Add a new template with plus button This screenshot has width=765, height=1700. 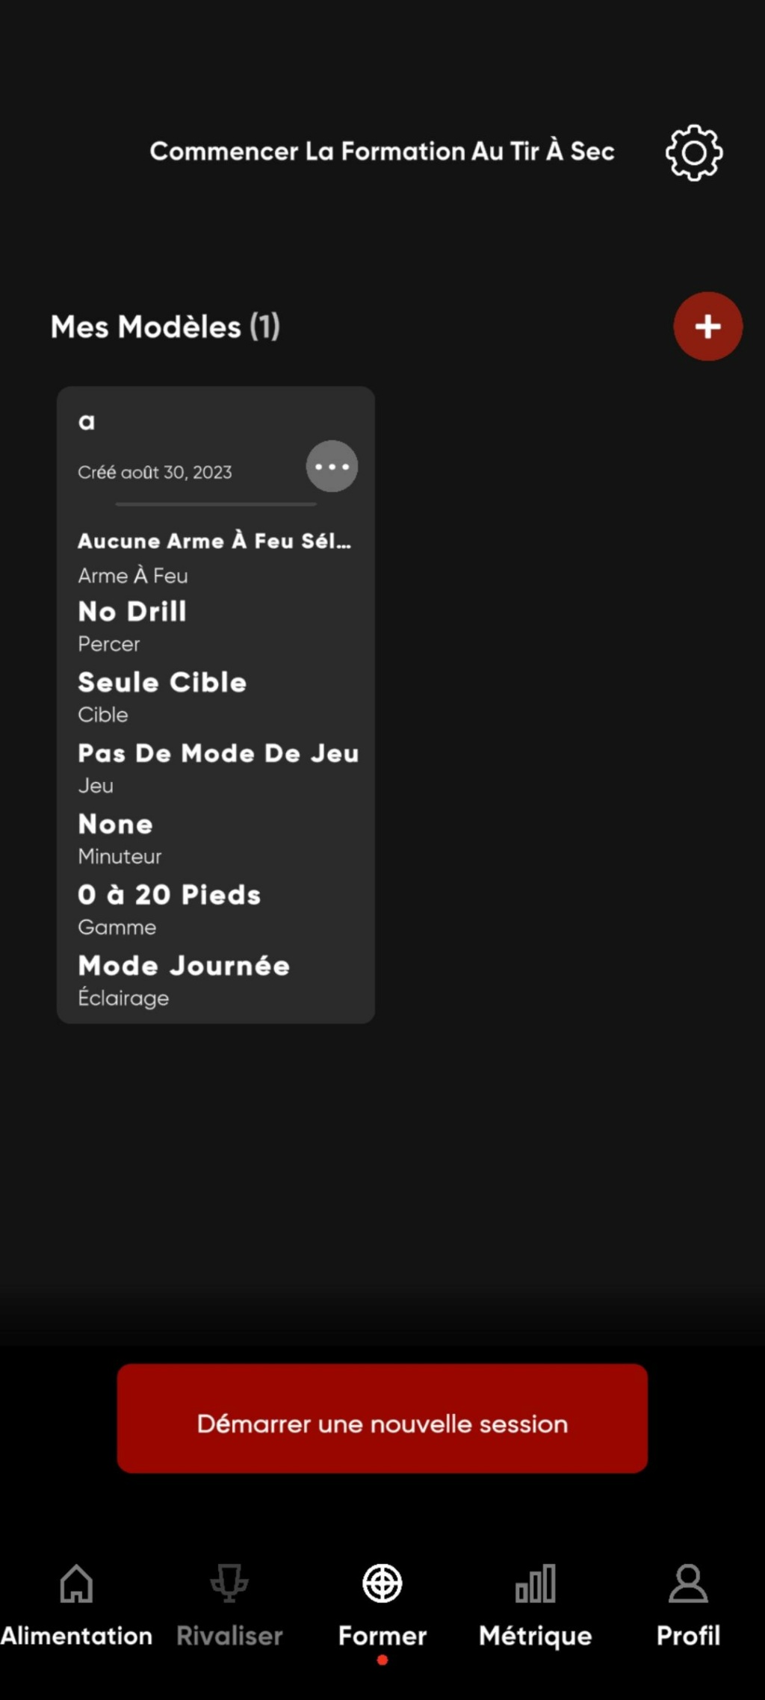[x=707, y=326]
